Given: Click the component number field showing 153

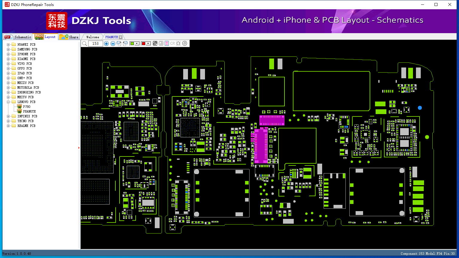Looking at the screenshot, I should (x=95, y=44).
